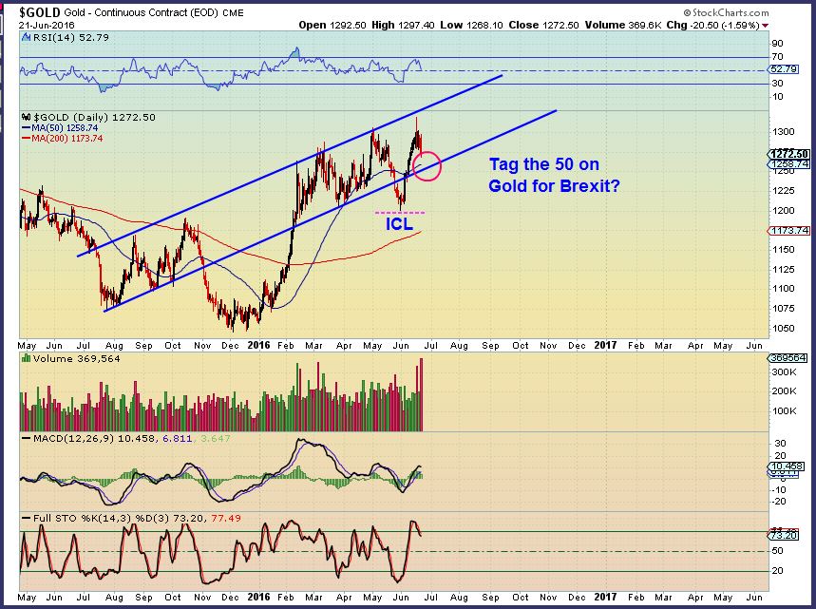816x609 pixels.
Task: Click the pink circle annotation on the chart
Action: click(x=428, y=165)
